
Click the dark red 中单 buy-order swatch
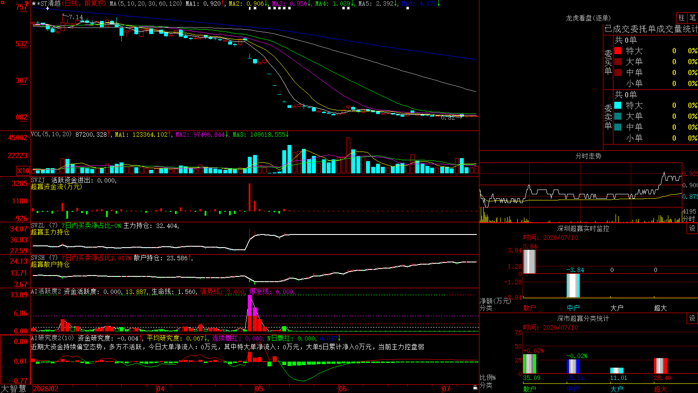click(x=618, y=72)
